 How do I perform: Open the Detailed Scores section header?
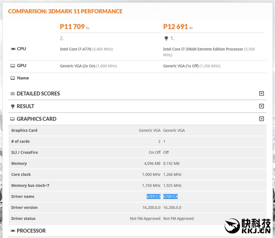[x=38, y=93]
